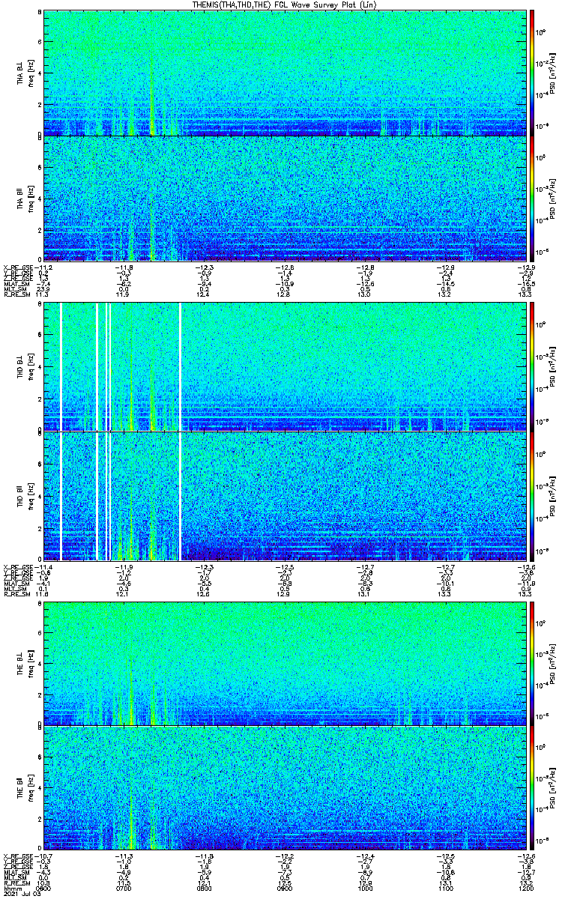Click the THD B-parallel spectrogram panel
562x899 pixels.
pyautogui.click(x=285, y=496)
